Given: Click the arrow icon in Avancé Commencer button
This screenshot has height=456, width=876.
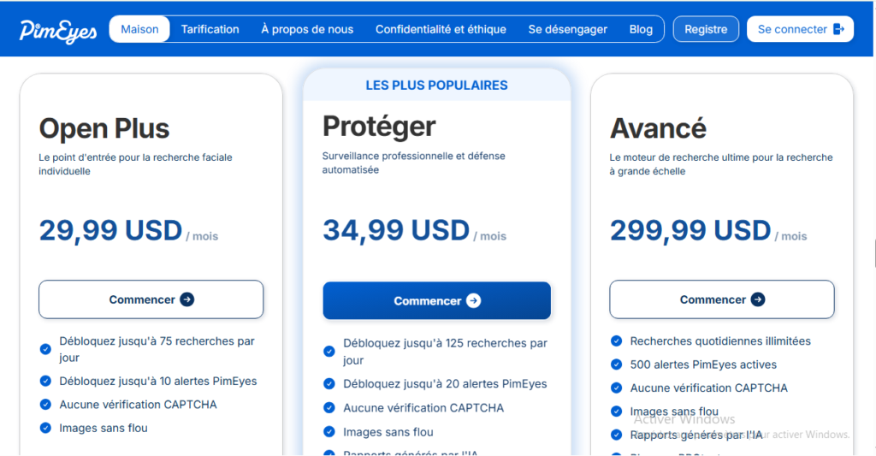Looking at the screenshot, I should pos(758,299).
